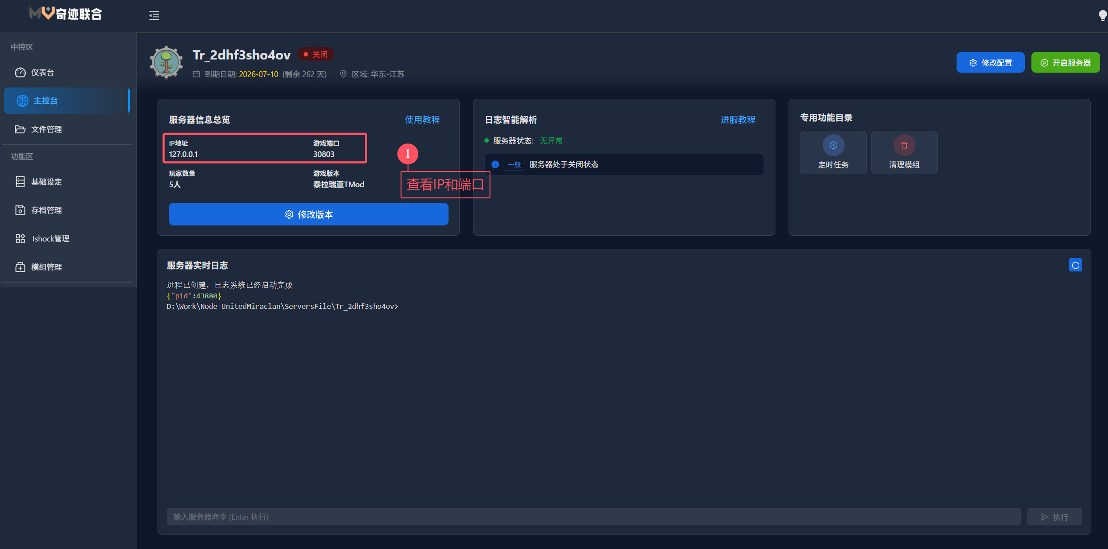Image resolution: width=1108 pixels, height=549 pixels.
Task: Click the location pin icon beside 区域
Action: coord(344,74)
